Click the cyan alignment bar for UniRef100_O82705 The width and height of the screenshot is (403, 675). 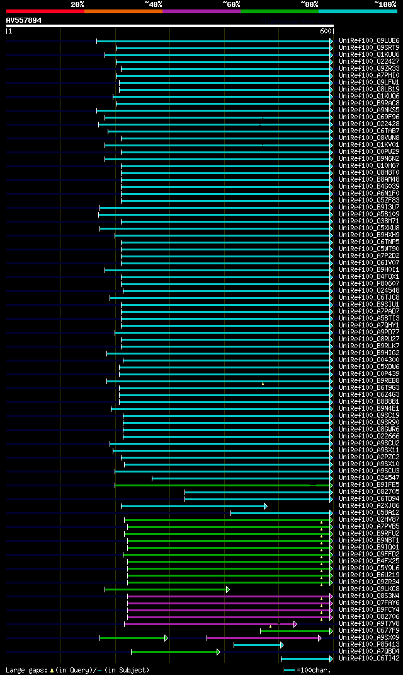[258, 492]
